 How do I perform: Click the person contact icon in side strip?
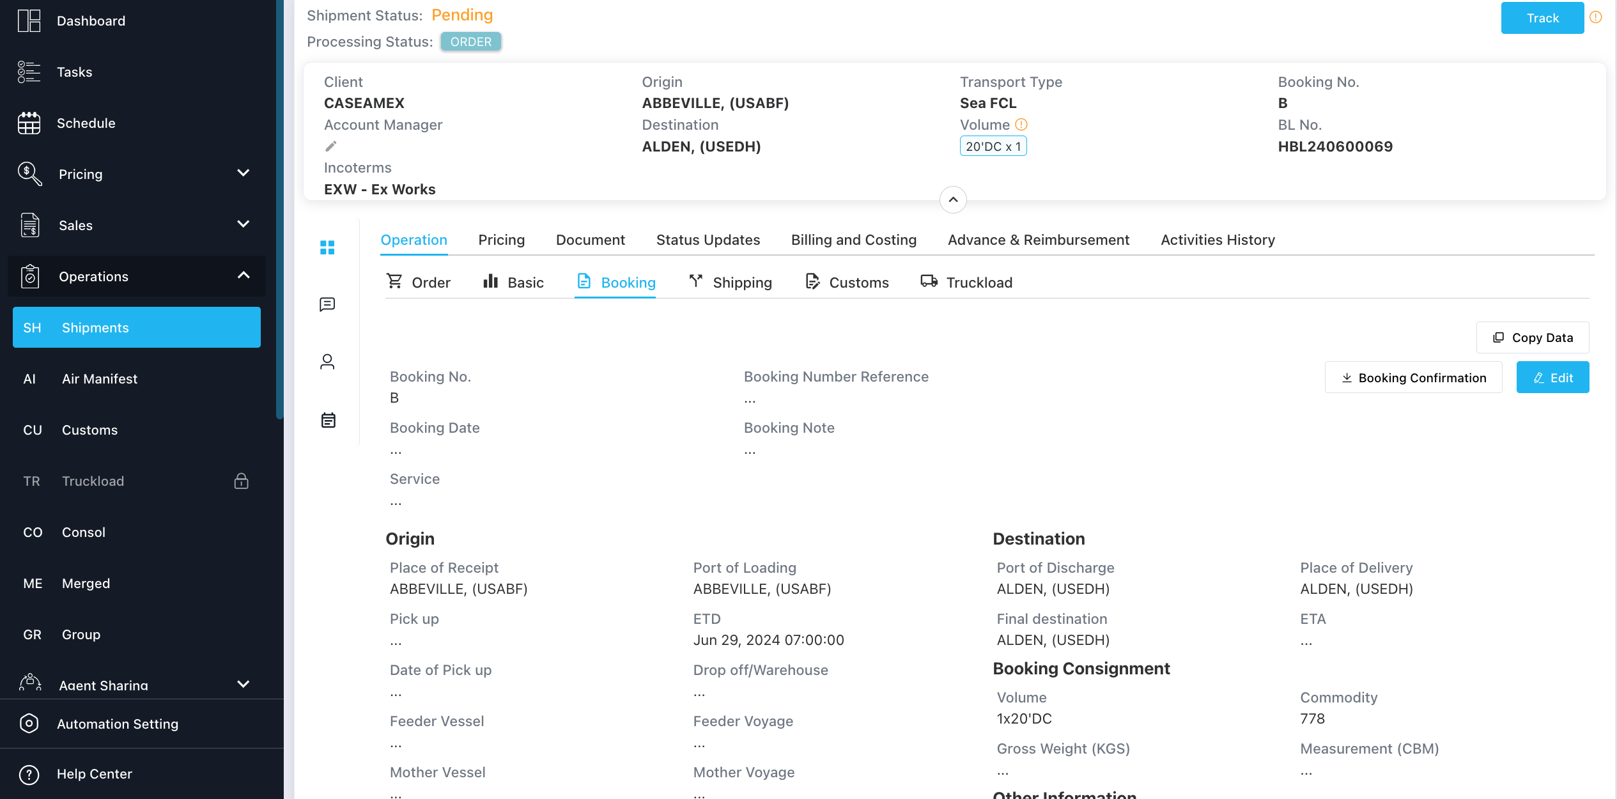tap(327, 362)
